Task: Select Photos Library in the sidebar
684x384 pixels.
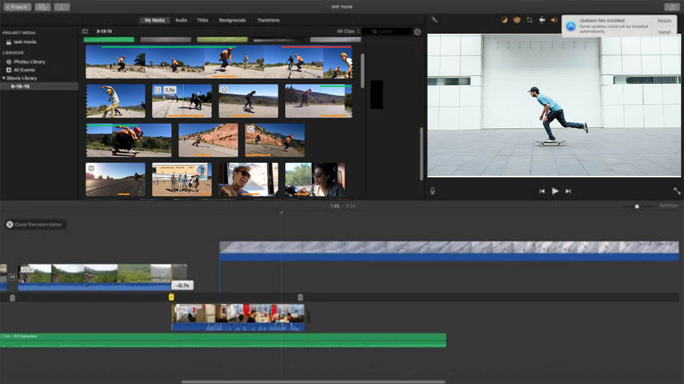Action: (x=29, y=62)
